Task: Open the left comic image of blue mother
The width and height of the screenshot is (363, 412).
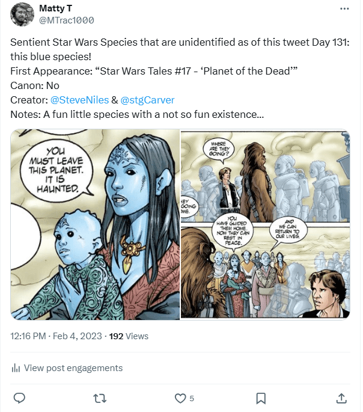Action: click(x=95, y=224)
